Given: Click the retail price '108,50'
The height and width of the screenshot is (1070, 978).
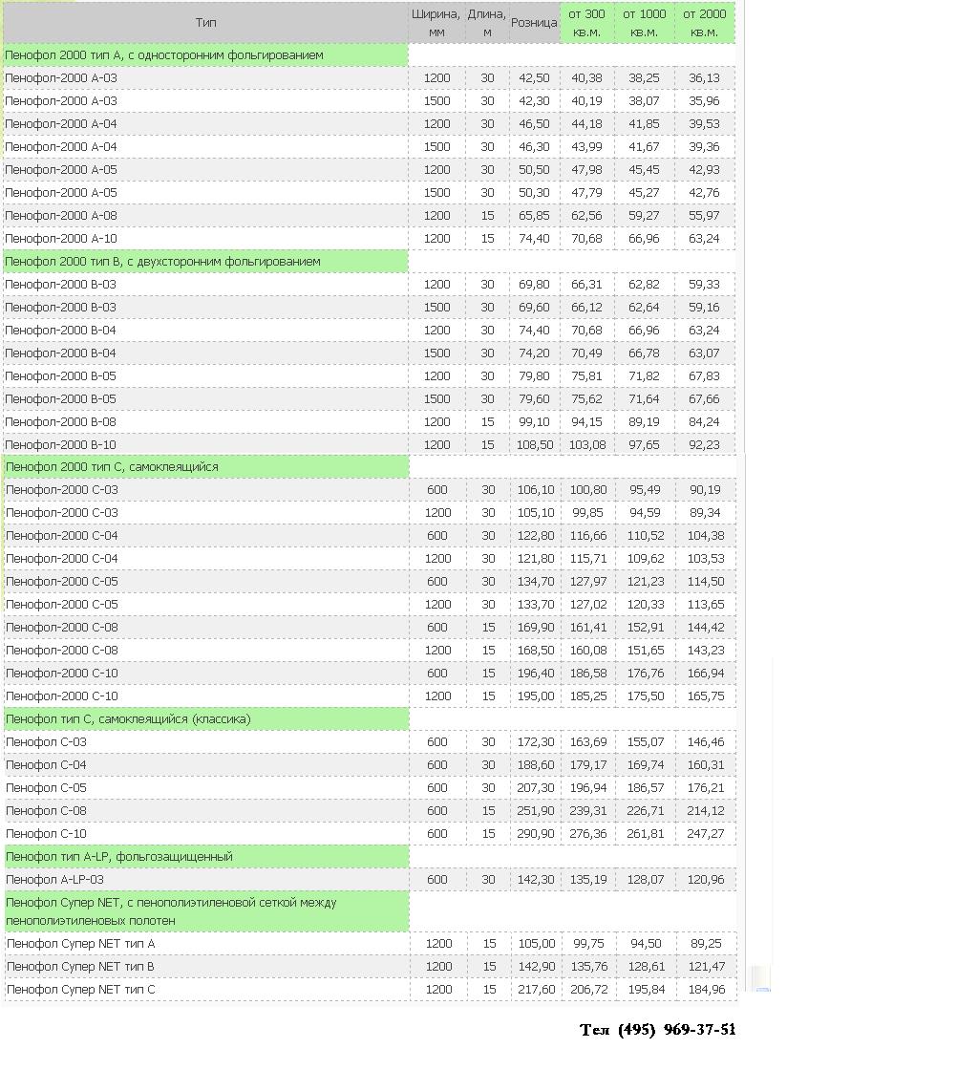Looking at the screenshot, I should [x=534, y=445].
